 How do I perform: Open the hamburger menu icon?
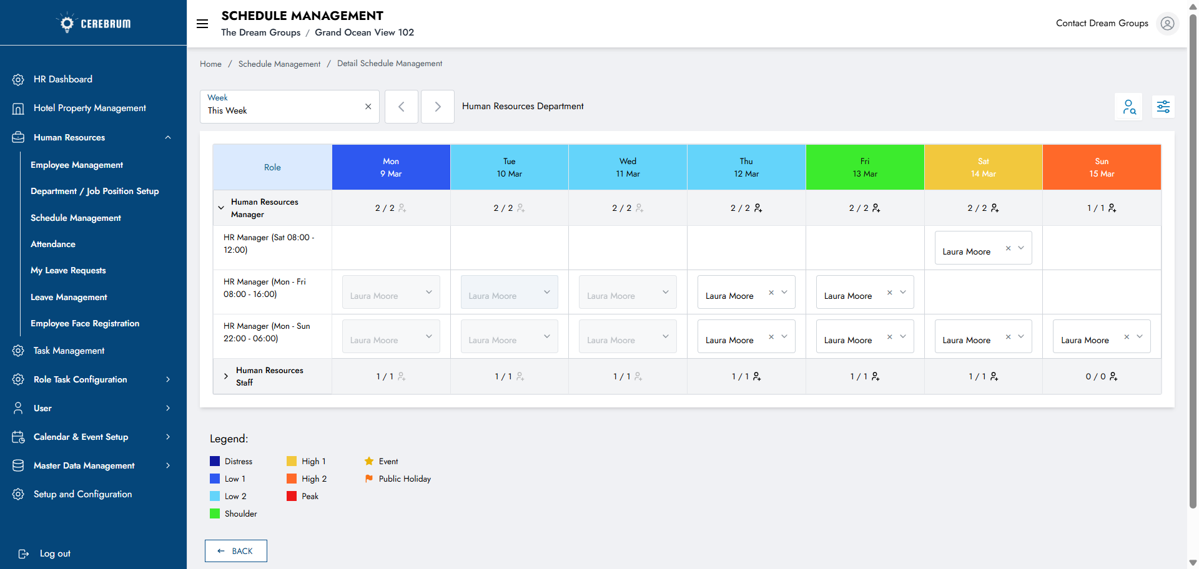pos(202,24)
